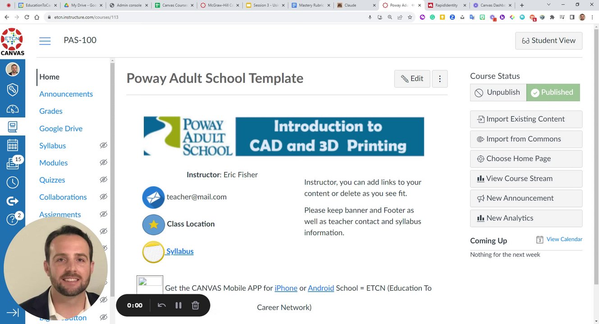Click the browser home icon
This screenshot has height=324, width=599.
click(x=37, y=17)
